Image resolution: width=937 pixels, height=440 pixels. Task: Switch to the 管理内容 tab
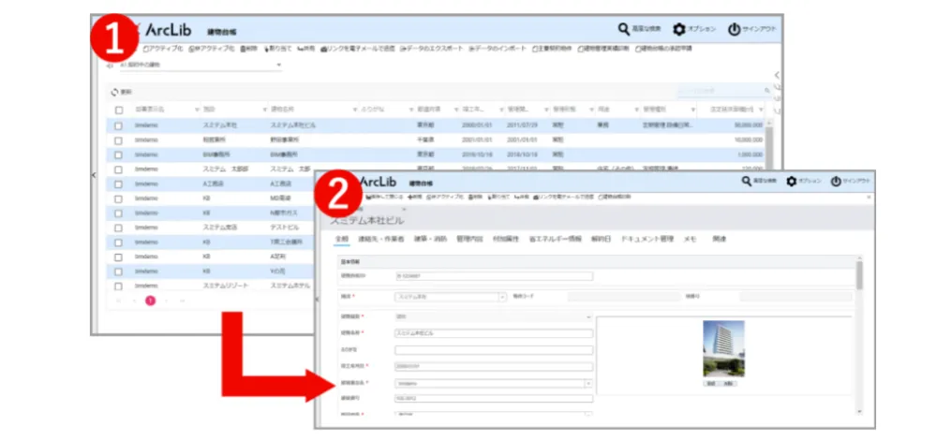click(x=469, y=239)
